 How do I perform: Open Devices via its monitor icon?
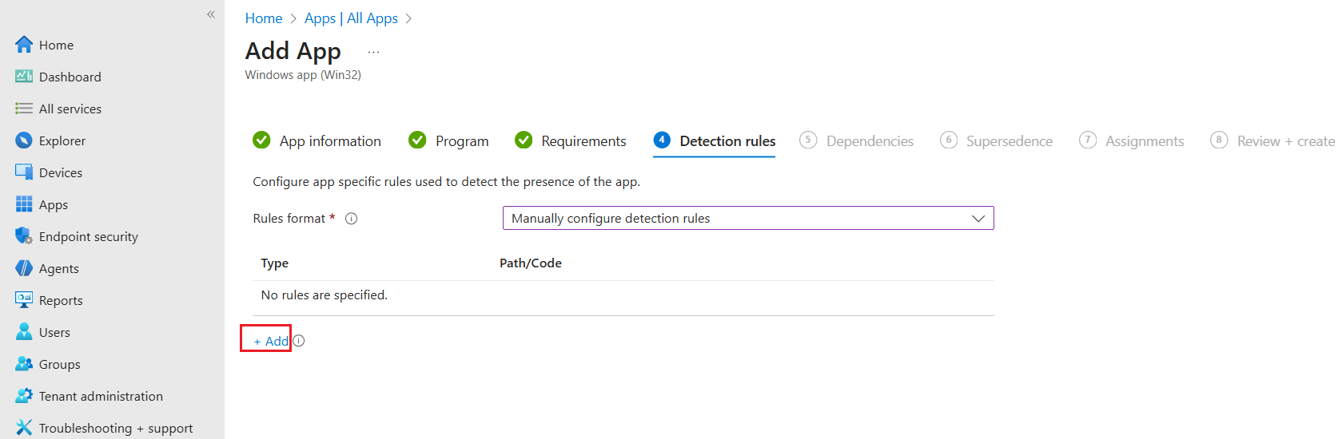(24, 172)
